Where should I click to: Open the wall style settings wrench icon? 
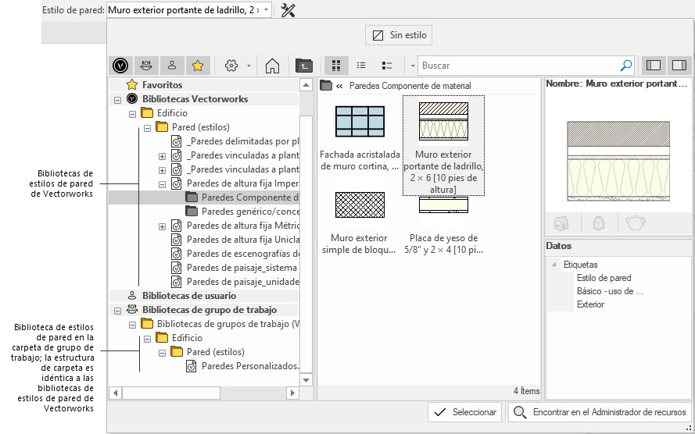click(x=288, y=9)
